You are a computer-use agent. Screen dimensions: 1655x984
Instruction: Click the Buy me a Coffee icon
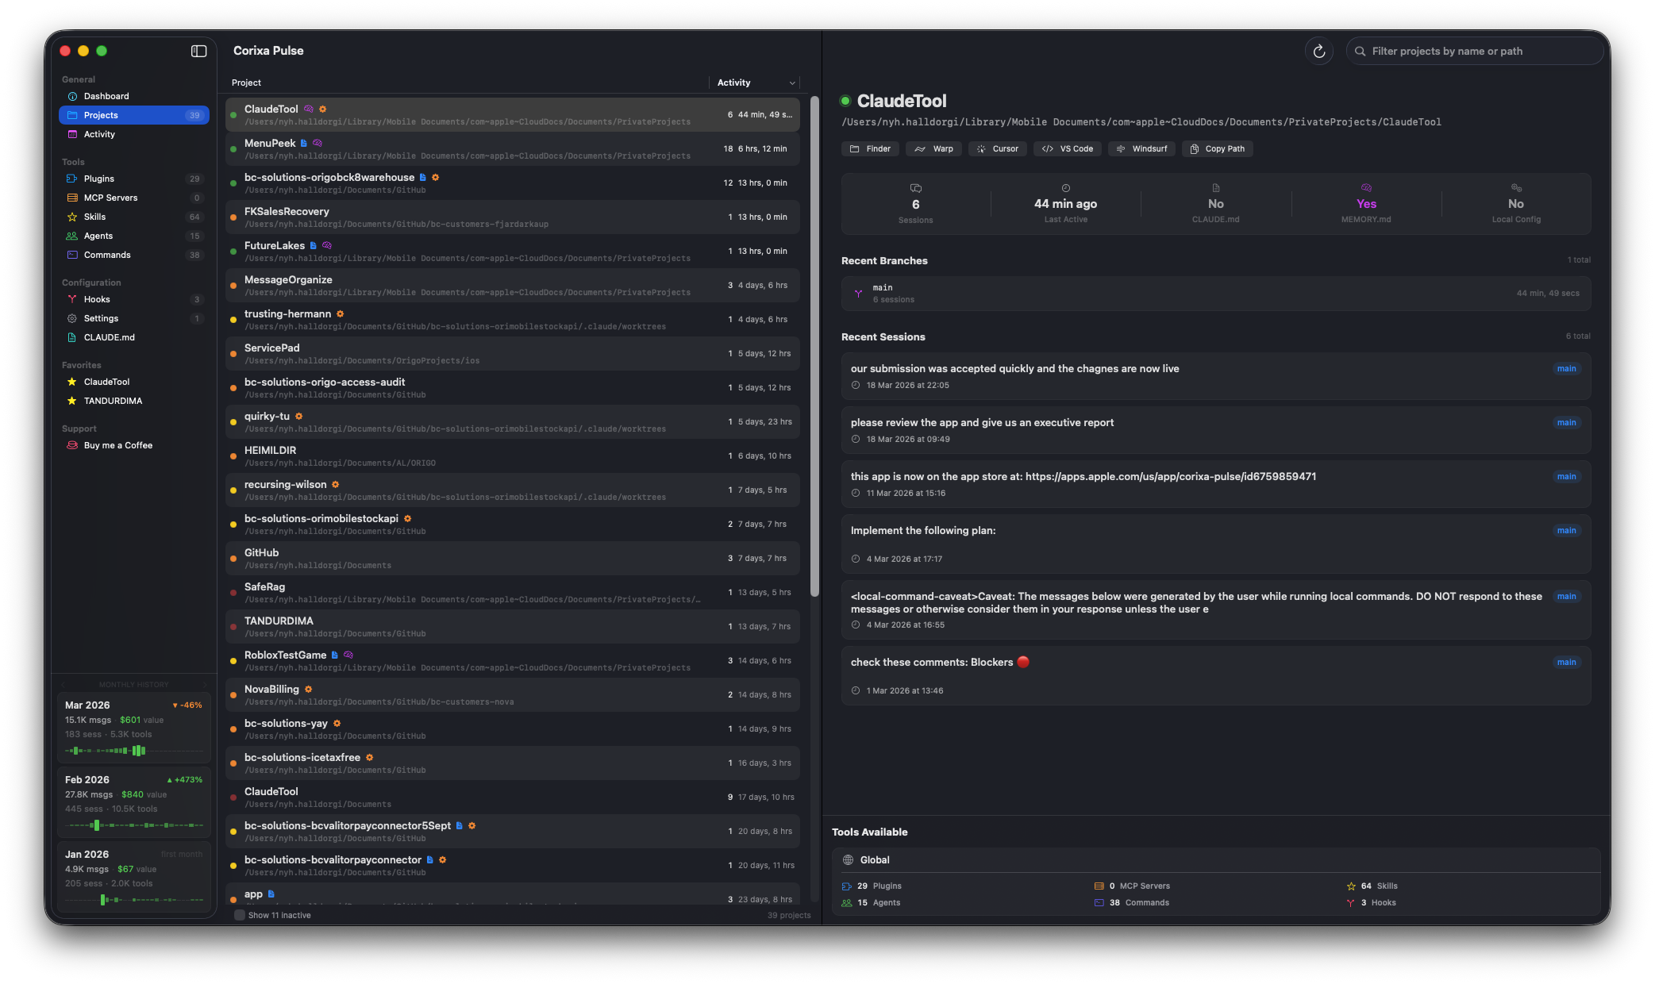click(71, 445)
